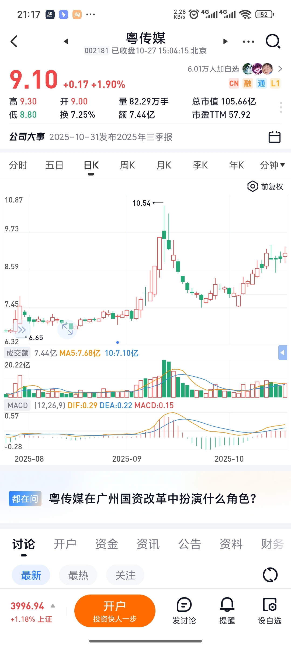Expand the index ticker triangle
291x648 pixels.
[53, 606]
